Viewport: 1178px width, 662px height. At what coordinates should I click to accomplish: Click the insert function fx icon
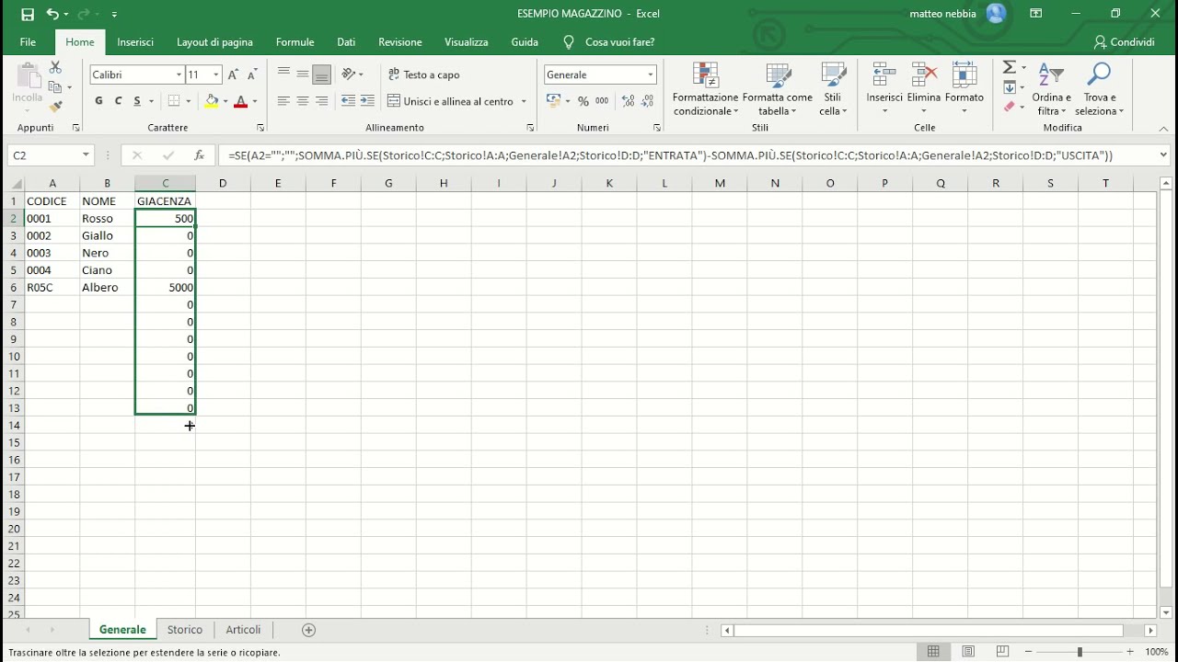199,155
